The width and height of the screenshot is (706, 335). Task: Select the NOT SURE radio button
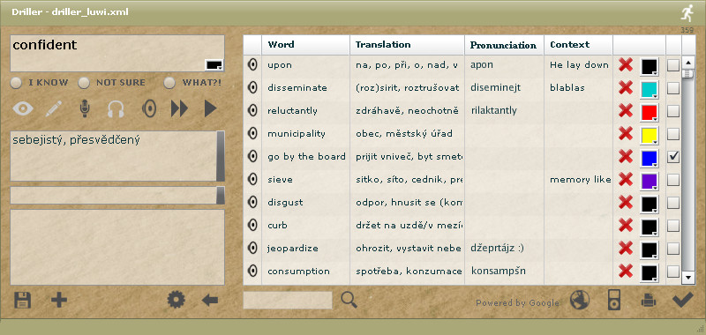[x=84, y=82]
